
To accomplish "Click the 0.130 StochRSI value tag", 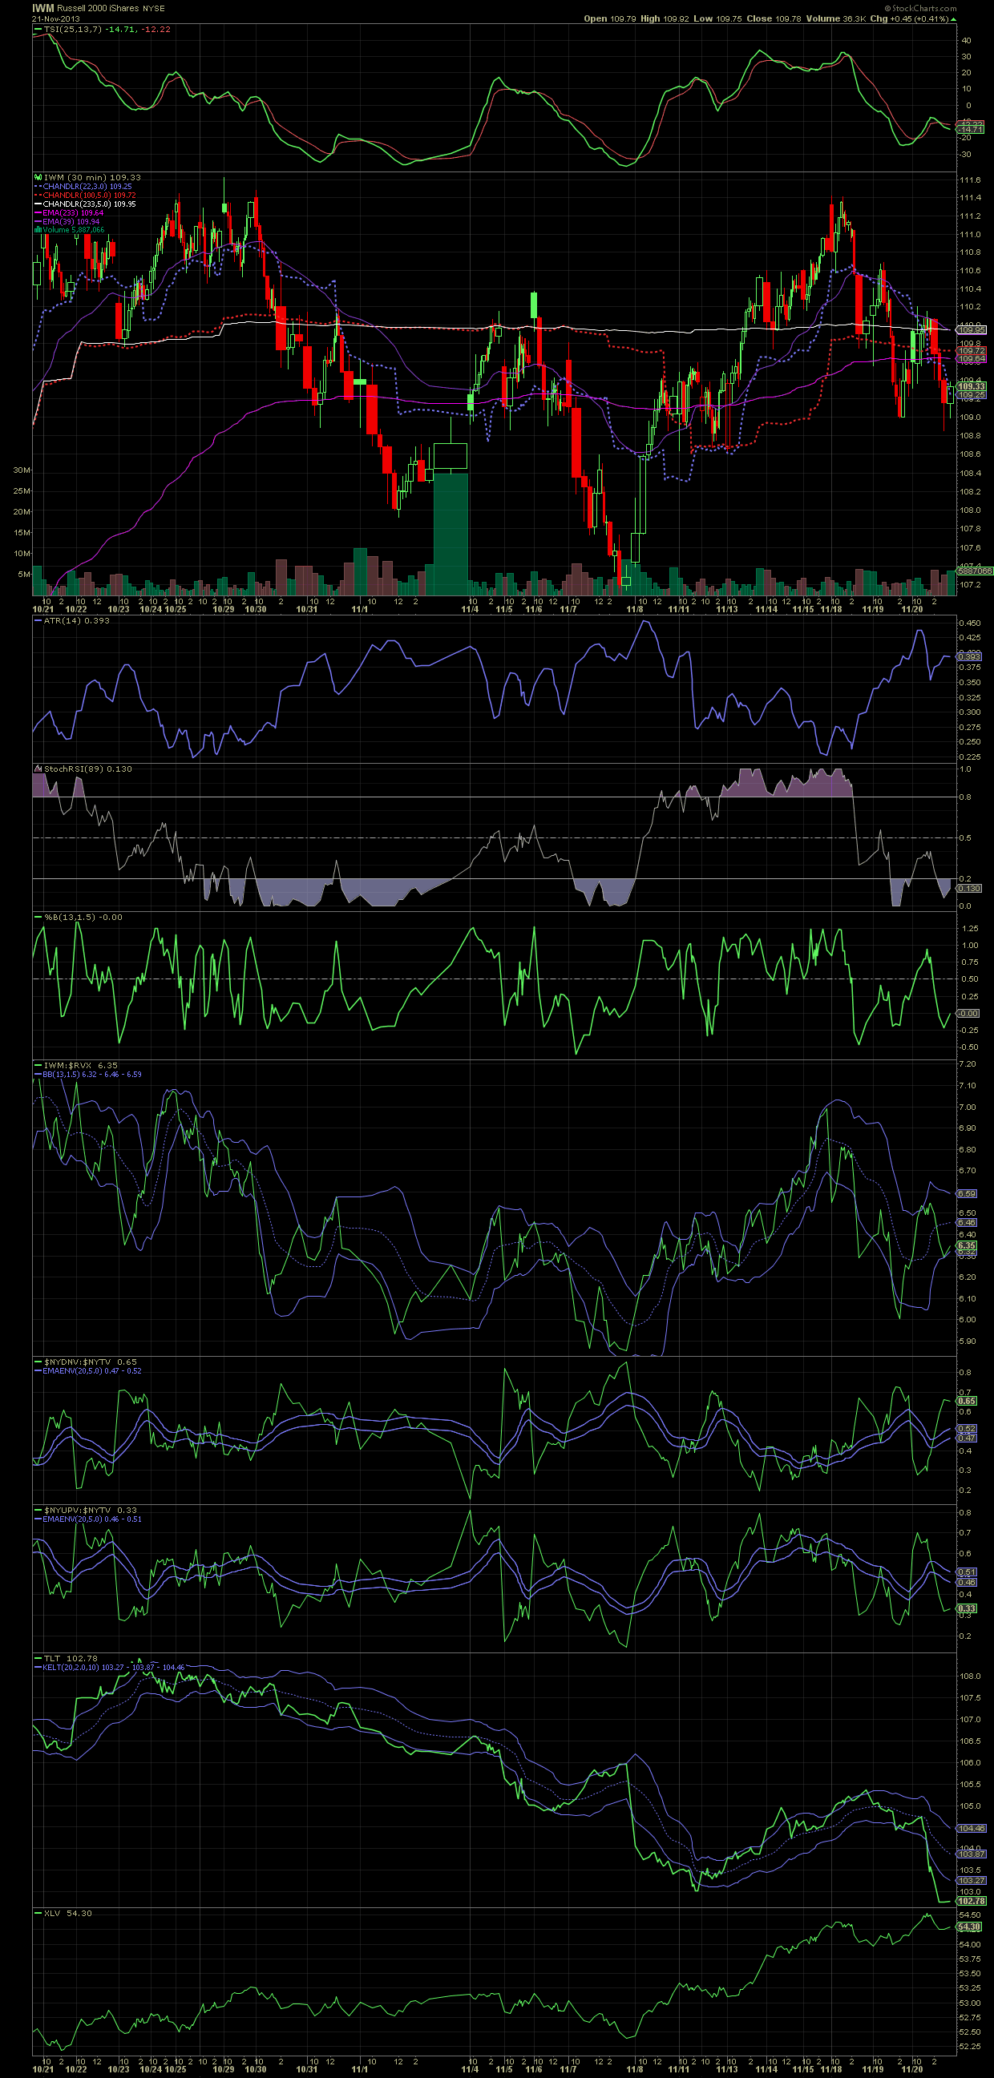I will (970, 888).
